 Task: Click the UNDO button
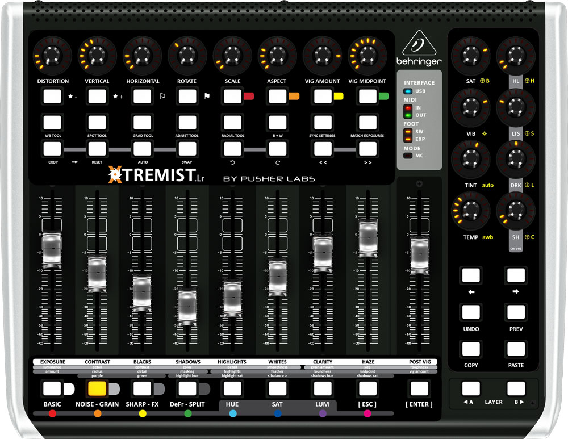(471, 312)
